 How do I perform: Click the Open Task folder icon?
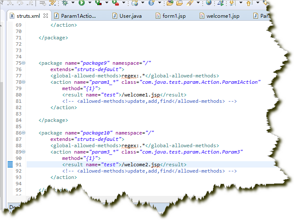click(179, 3)
